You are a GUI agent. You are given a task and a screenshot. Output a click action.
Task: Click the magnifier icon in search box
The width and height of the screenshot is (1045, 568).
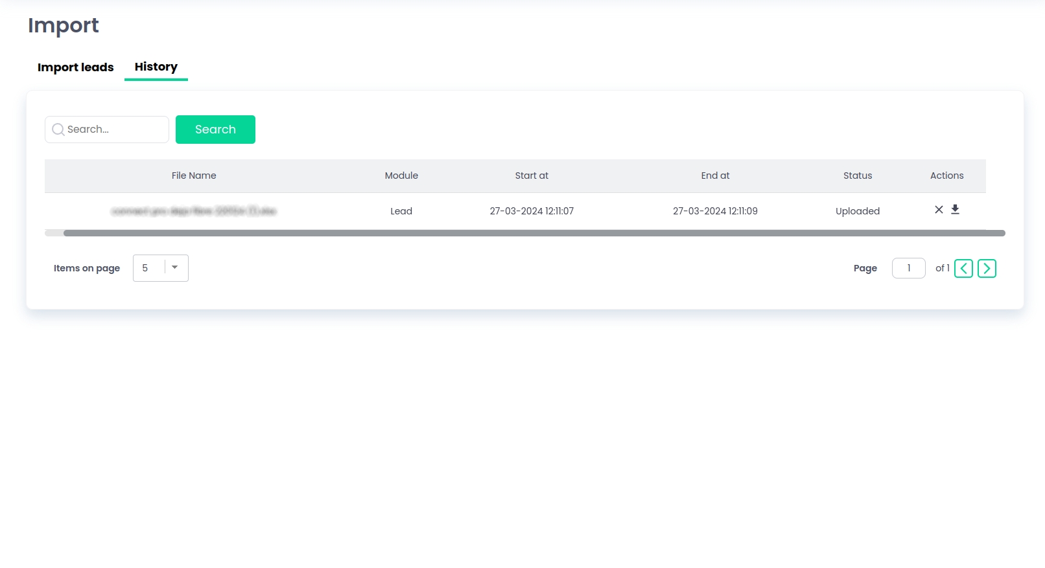pyautogui.click(x=58, y=130)
